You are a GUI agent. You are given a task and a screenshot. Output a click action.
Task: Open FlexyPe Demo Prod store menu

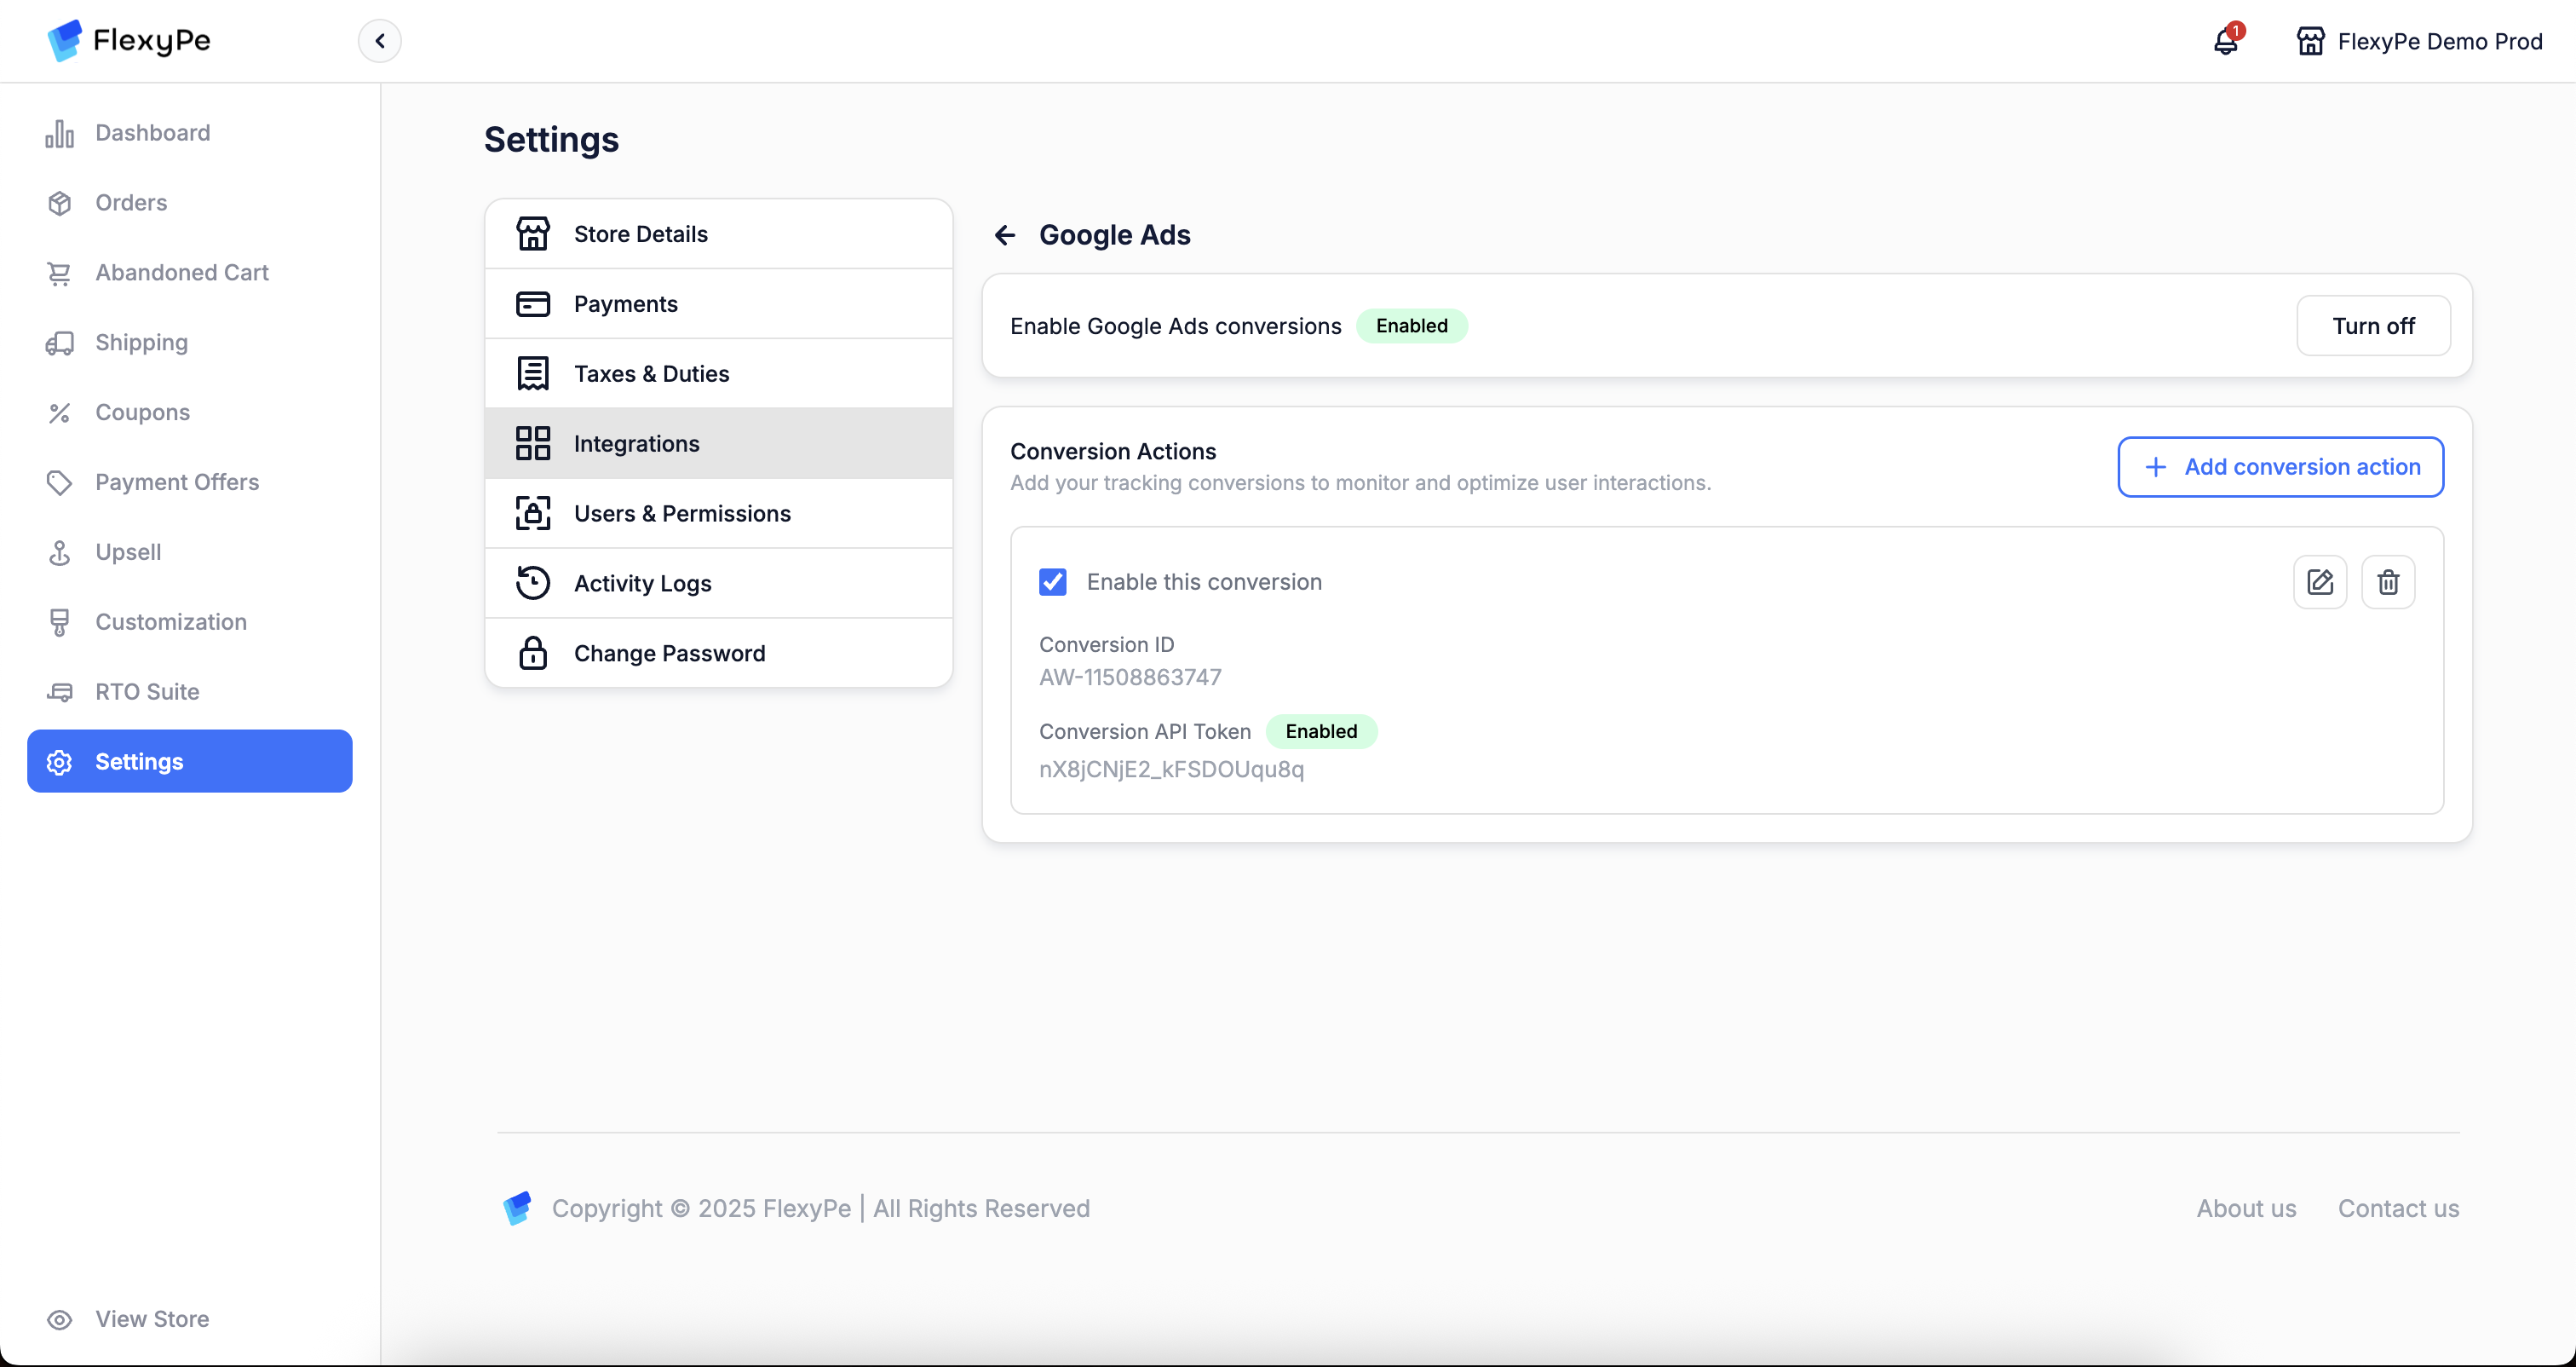coord(2418,41)
